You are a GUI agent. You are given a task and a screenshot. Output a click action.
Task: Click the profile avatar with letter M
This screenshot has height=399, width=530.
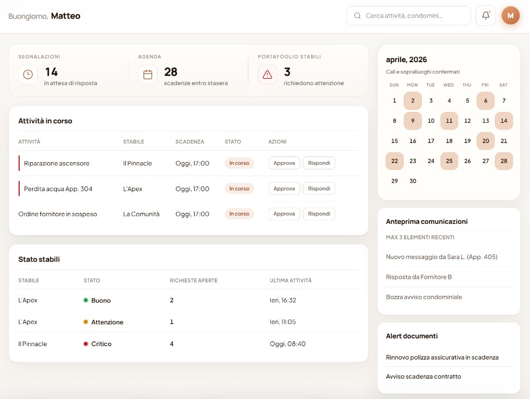point(510,15)
